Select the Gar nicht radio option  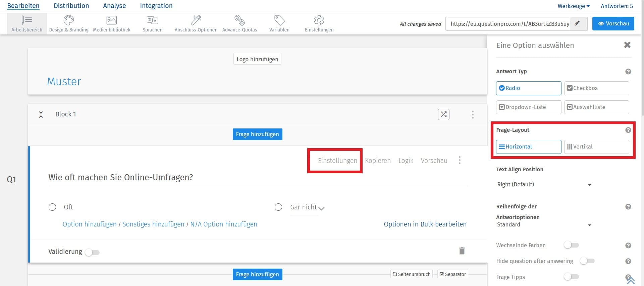click(278, 207)
